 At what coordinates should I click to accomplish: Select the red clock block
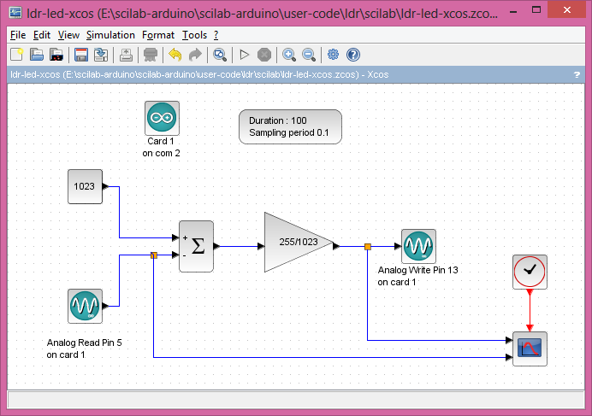(530, 272)
